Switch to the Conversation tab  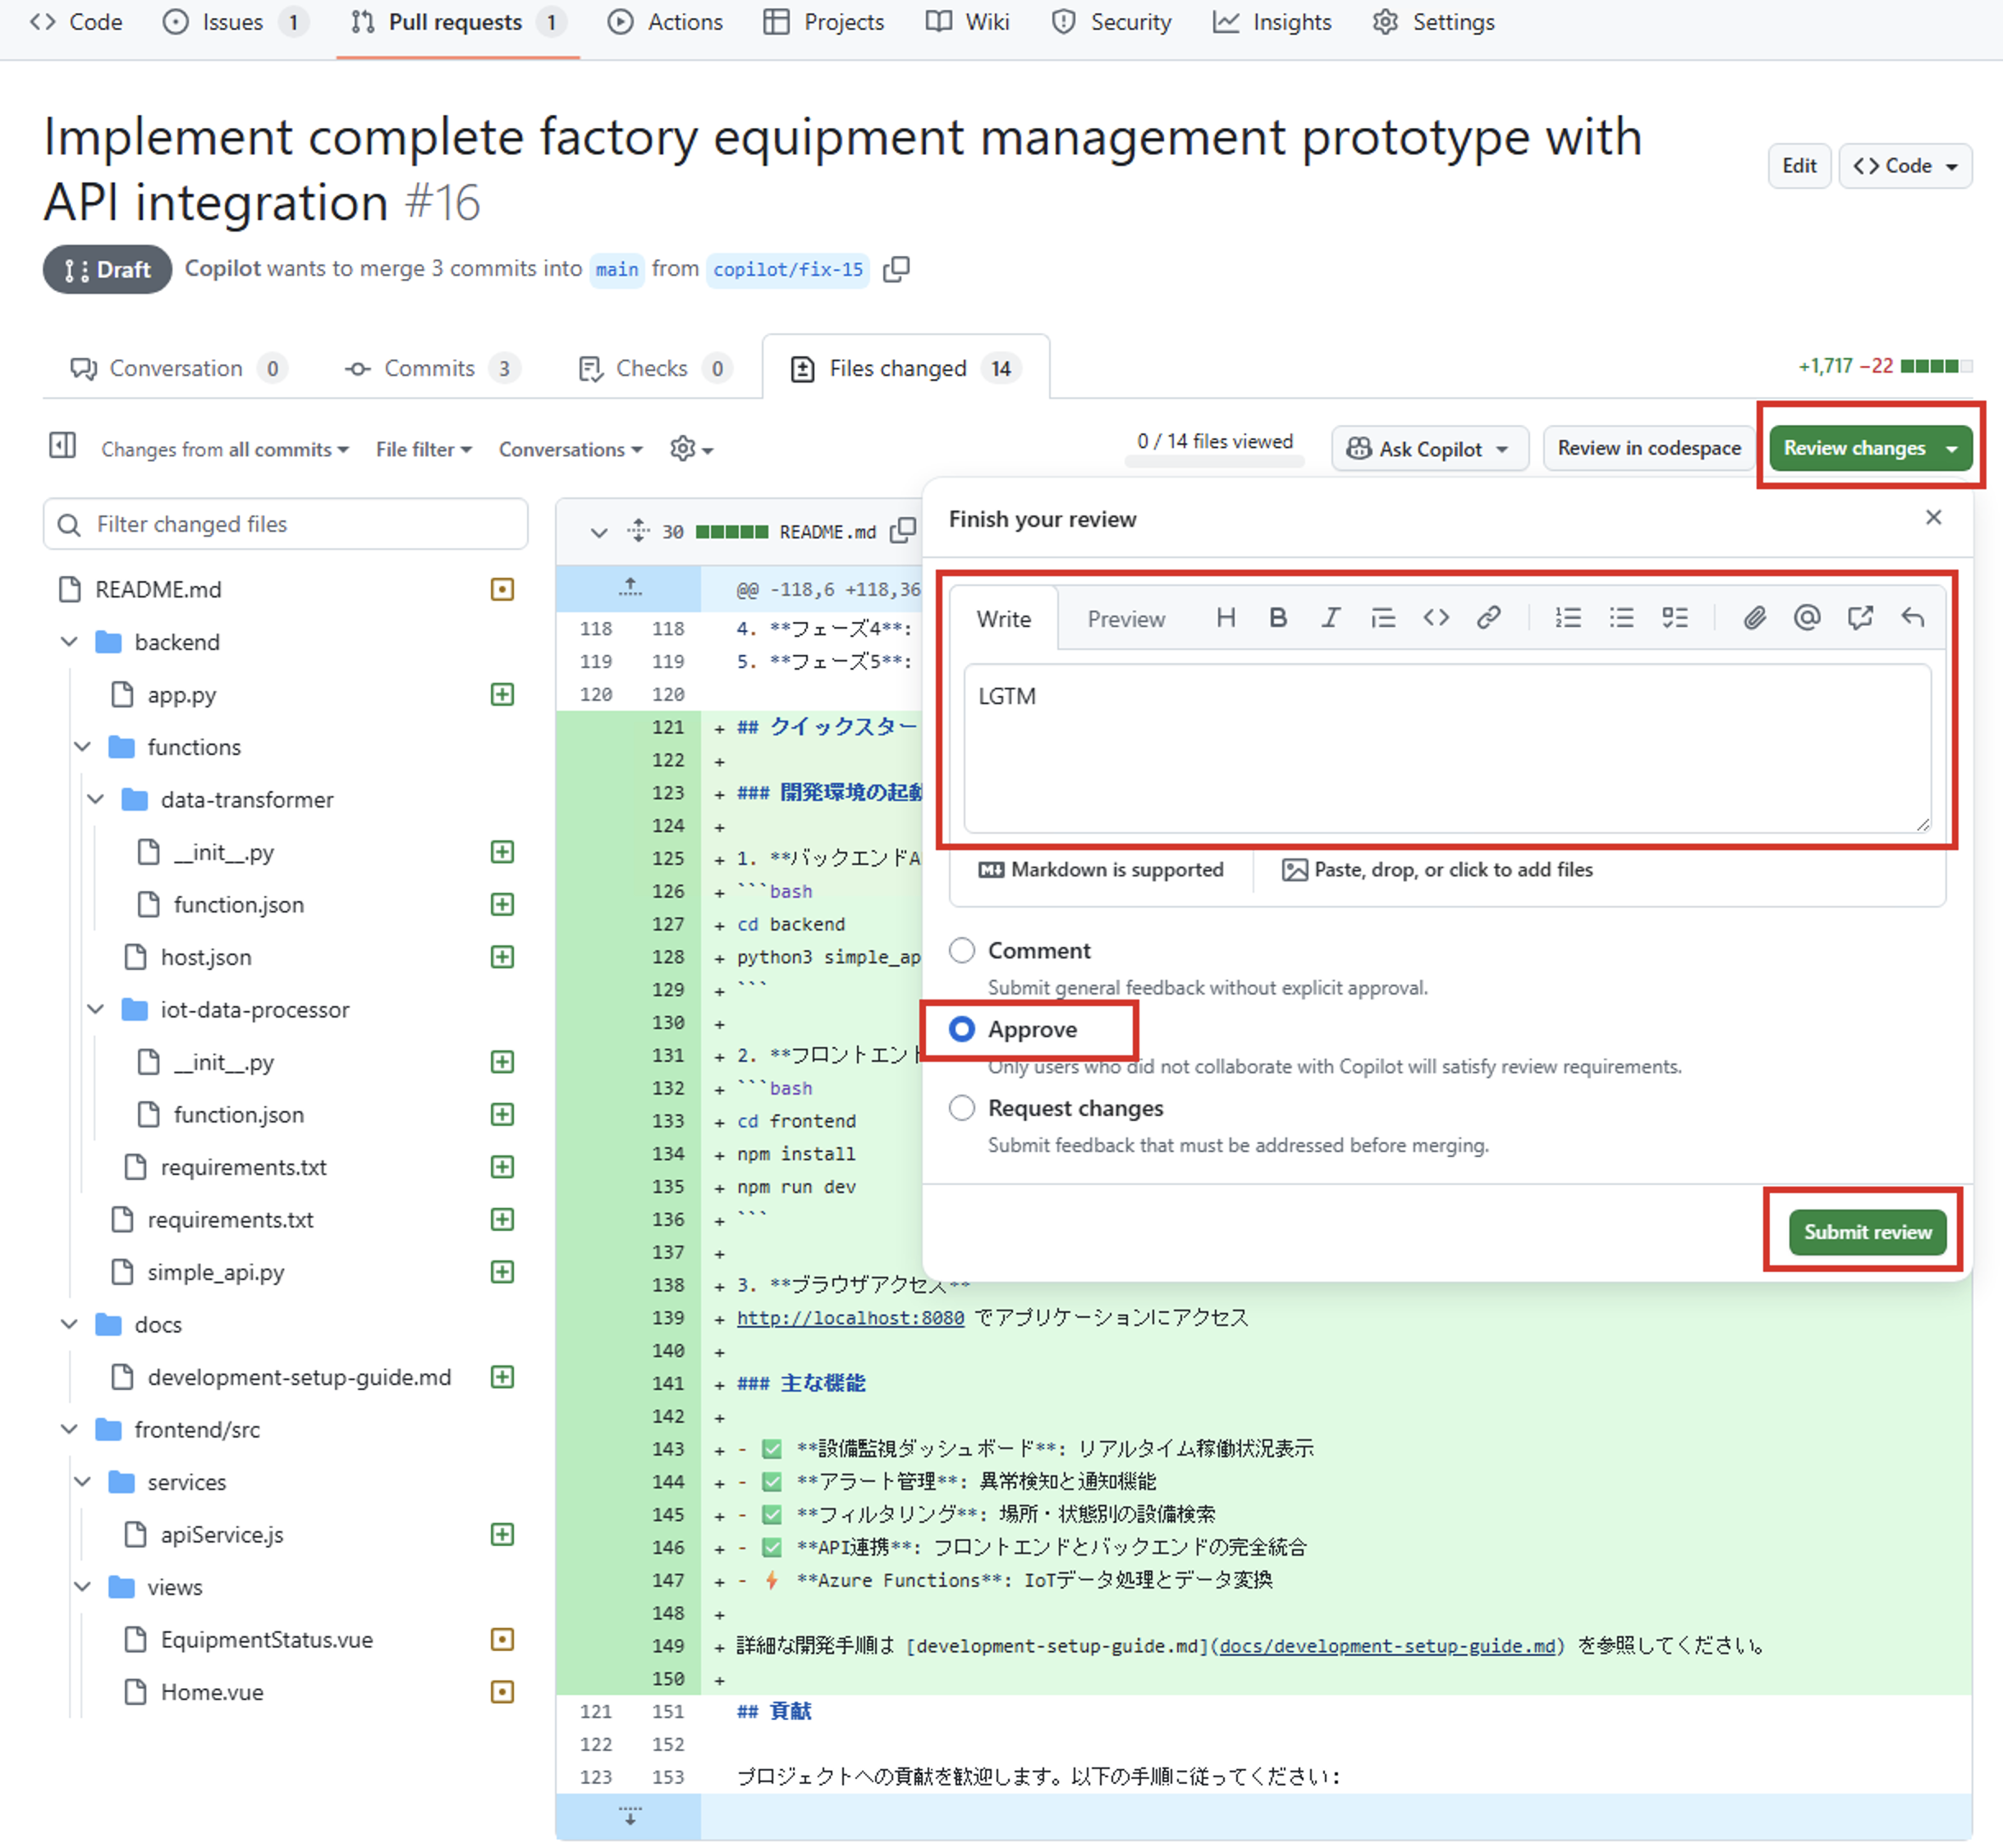178,369
